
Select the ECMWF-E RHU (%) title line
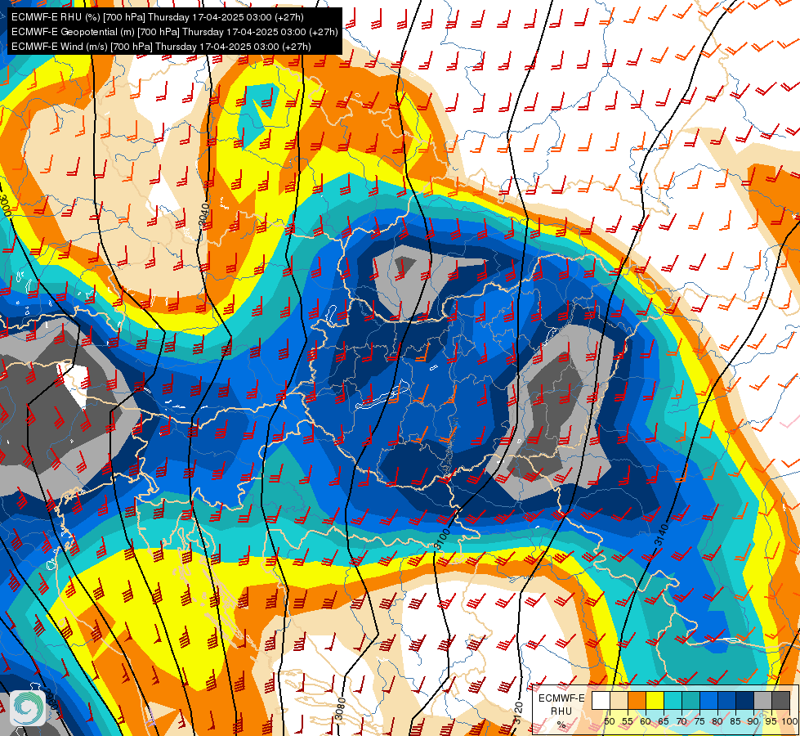(x=158, y=17)
